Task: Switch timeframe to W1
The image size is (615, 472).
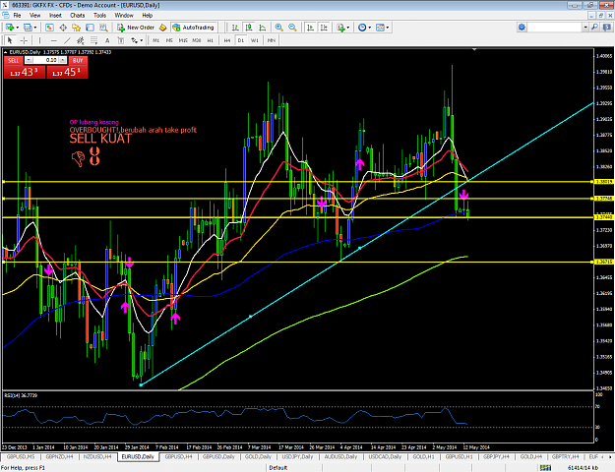Action: [255, 40]
